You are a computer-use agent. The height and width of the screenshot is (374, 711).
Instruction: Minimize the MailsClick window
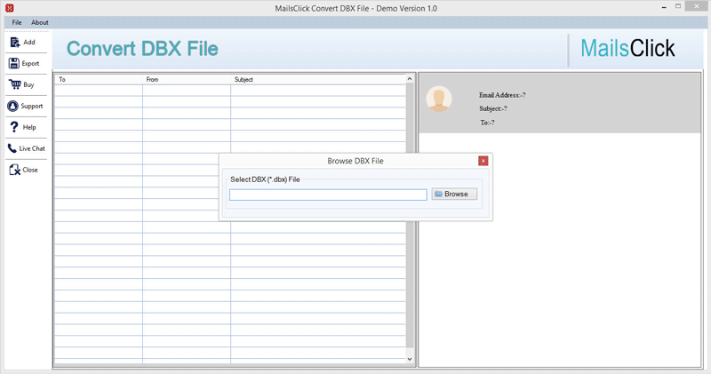[x=664, y=7]
